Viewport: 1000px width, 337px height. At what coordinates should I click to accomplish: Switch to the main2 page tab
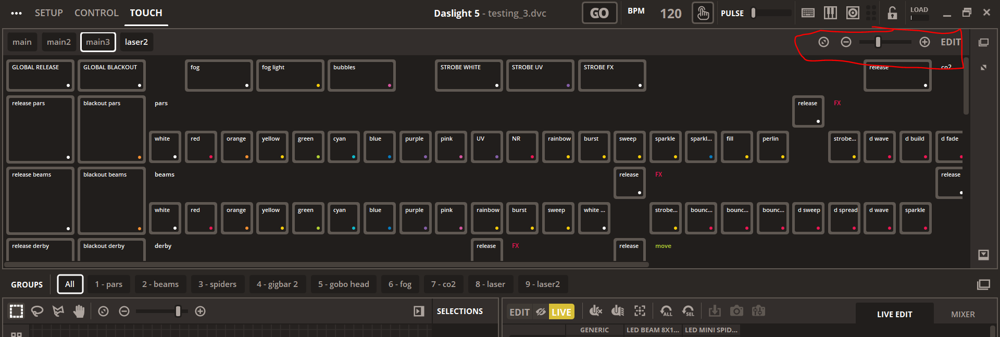coord(59,42)
